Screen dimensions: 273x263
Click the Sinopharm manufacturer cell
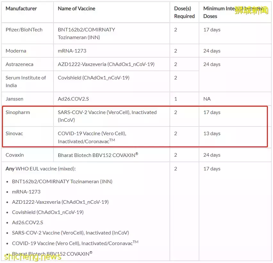18,112
